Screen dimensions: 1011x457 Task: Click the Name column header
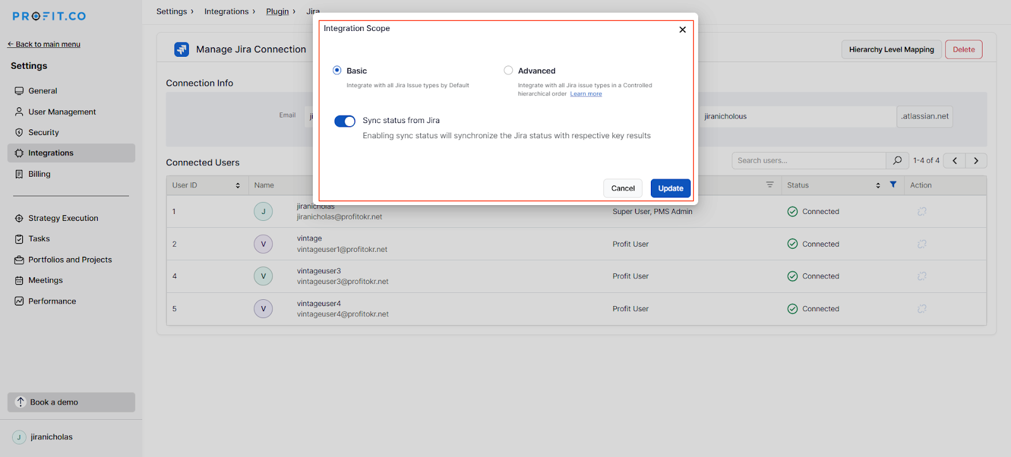264,186
